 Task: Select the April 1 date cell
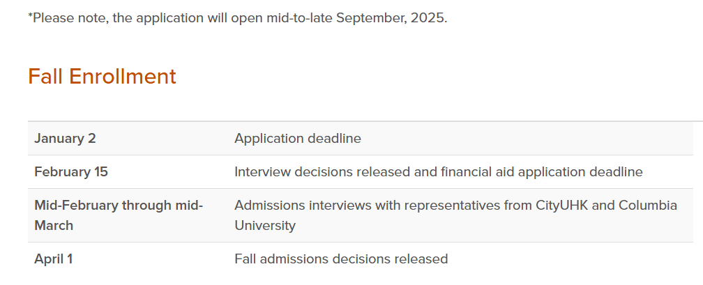point(54,259)
